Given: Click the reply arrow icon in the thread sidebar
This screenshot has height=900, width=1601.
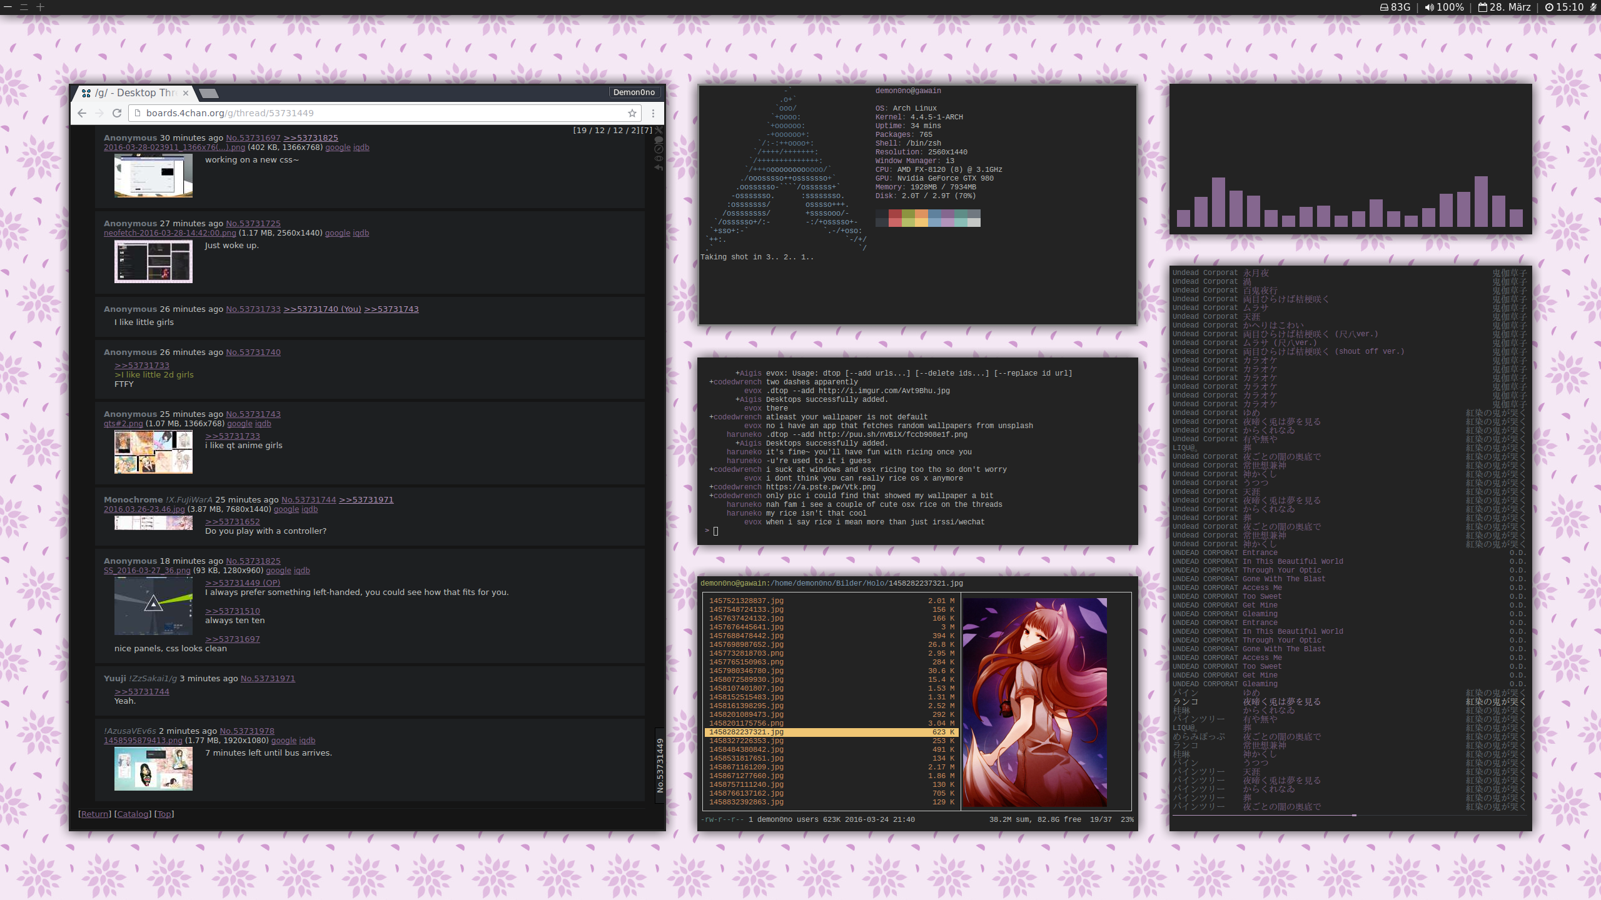Looking at the screenshot, I should pyautogui.click(x=659, y=167).
